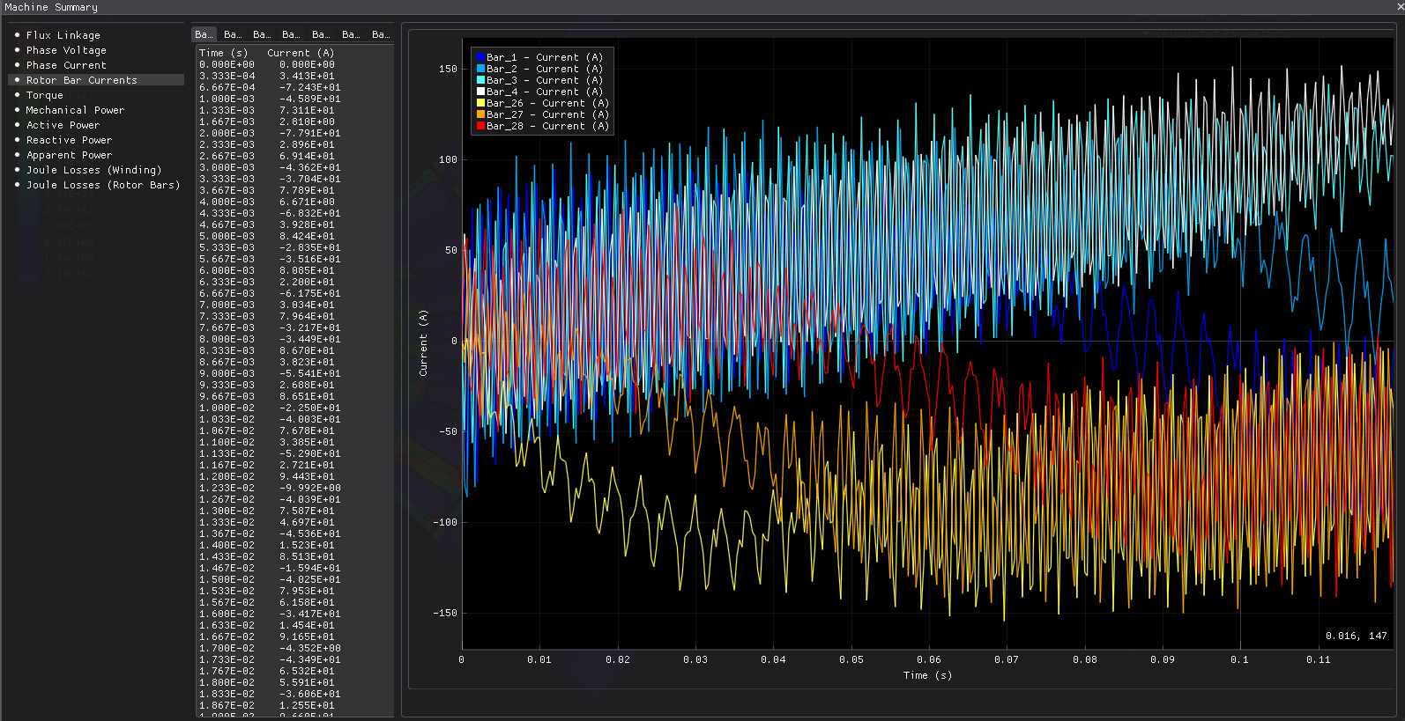
Task: Toggle the Bar_1 - Current (A) legend label
Action: pos(545,57)
